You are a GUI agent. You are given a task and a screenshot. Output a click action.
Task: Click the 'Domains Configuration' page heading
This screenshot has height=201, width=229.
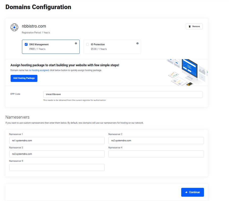point(38,7)
